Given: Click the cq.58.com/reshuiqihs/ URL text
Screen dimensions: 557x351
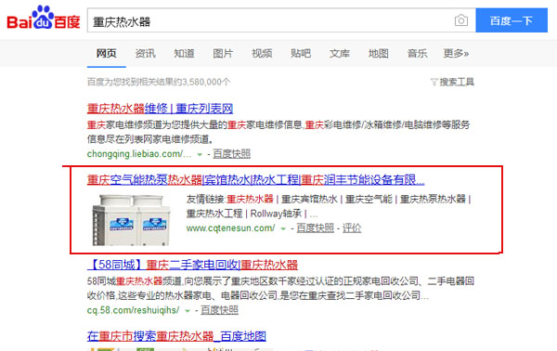Looking at the screenshot, I should pyautogui.click(x=133, y=310).
